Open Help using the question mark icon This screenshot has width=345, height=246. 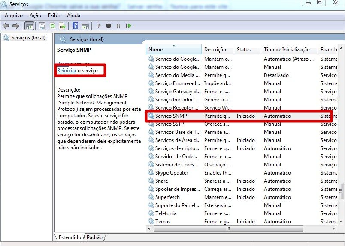[x=75, y=26]
